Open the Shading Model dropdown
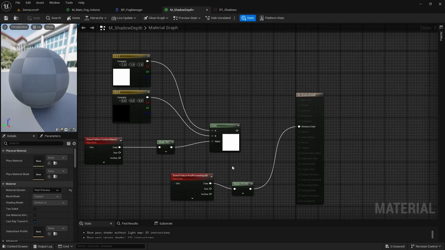The width and height of the screenshot is (445, 250). (50, 203)
